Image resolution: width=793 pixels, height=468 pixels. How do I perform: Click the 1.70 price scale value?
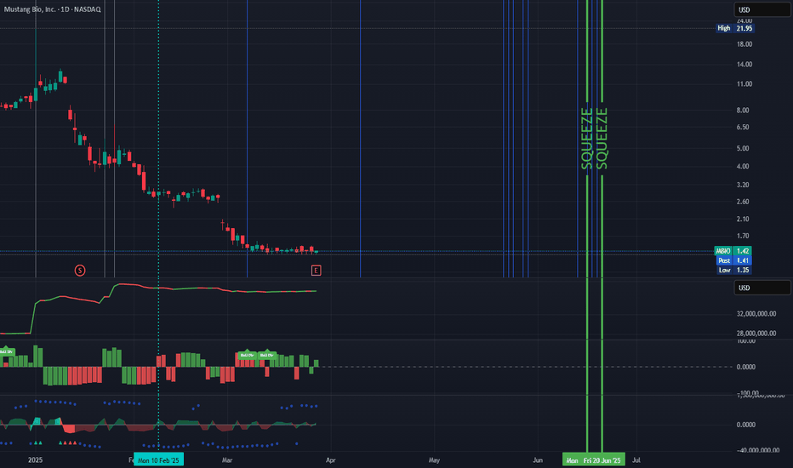click(743, 236)
